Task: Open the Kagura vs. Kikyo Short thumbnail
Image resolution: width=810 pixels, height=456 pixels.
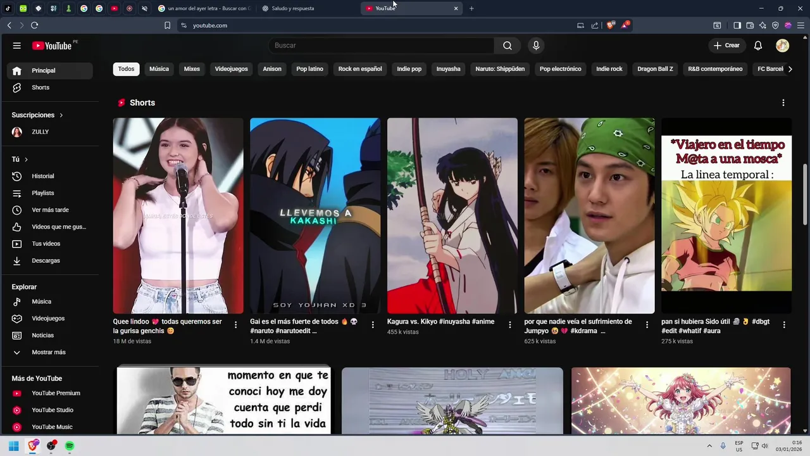Action: pos(452,216)
